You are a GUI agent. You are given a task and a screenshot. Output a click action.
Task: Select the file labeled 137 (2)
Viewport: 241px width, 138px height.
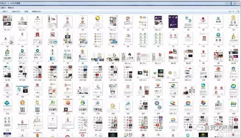click(143, 74)
